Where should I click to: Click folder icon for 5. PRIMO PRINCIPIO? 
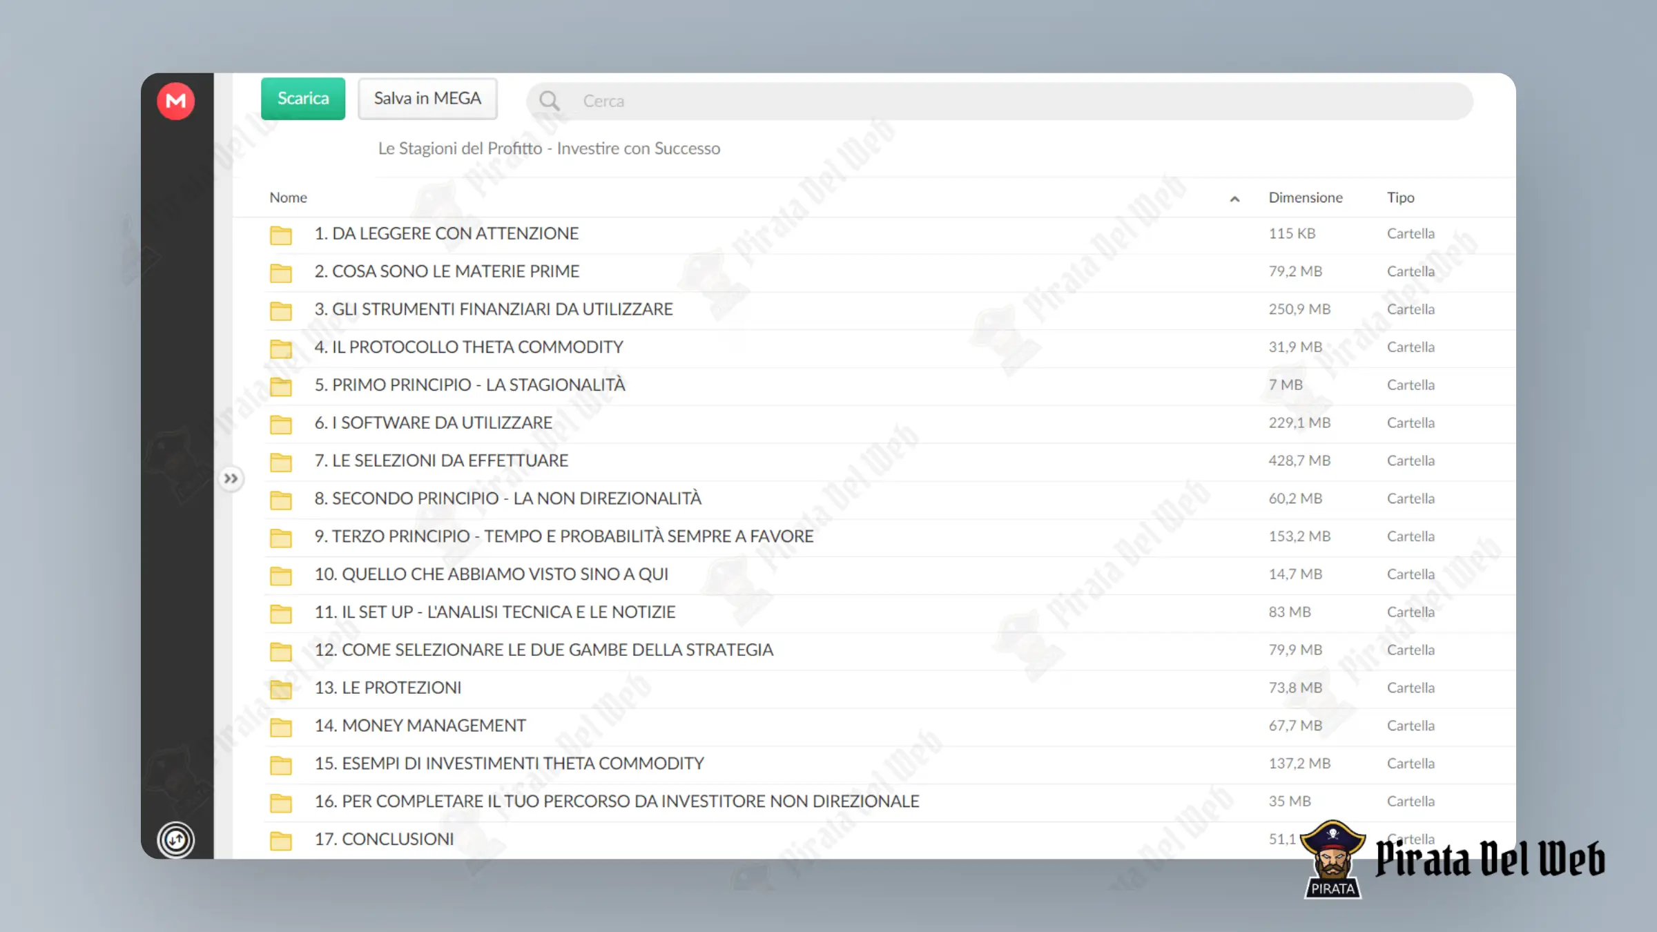click(x=280, y=386)
